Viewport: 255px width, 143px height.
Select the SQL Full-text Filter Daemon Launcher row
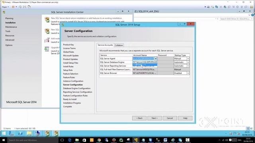coord(116,70)
